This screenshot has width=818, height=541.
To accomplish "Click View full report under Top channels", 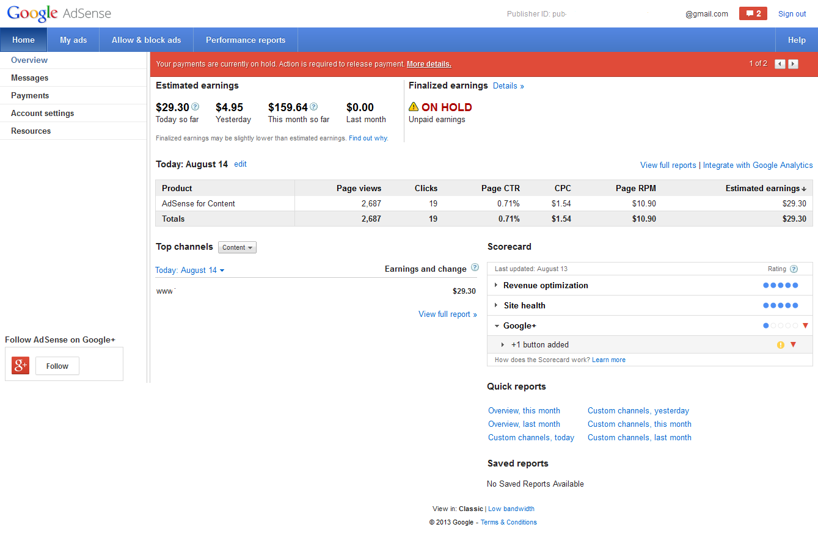I will click(x=448, y=314).
